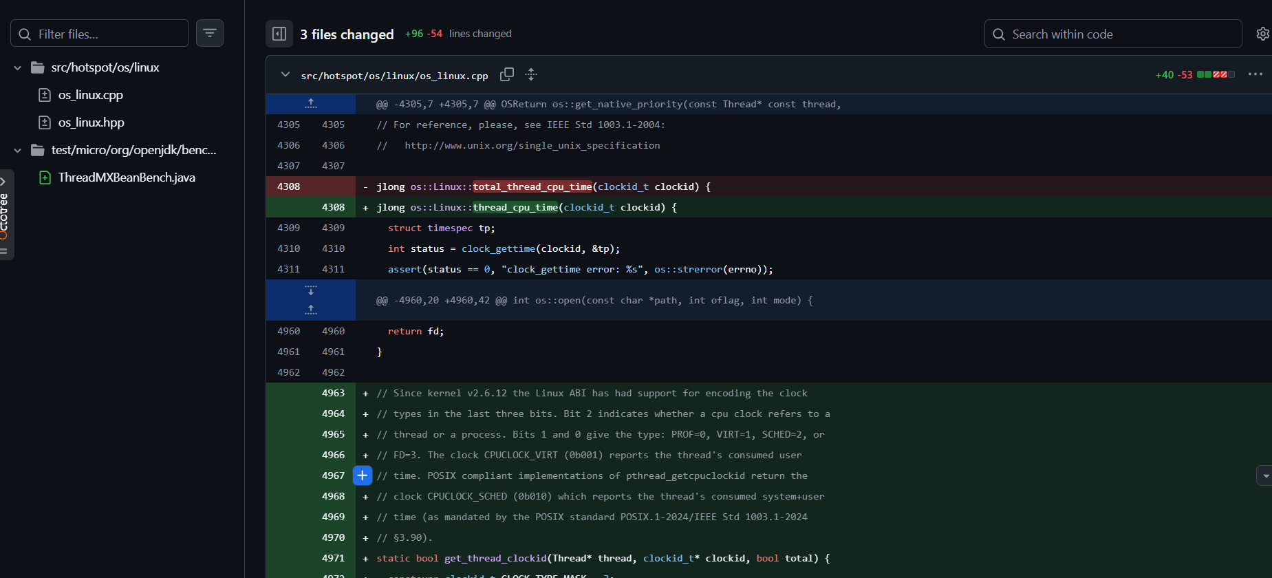
Task: Collapse the os_linux.cpp diff
Action: tap(285, 74)
